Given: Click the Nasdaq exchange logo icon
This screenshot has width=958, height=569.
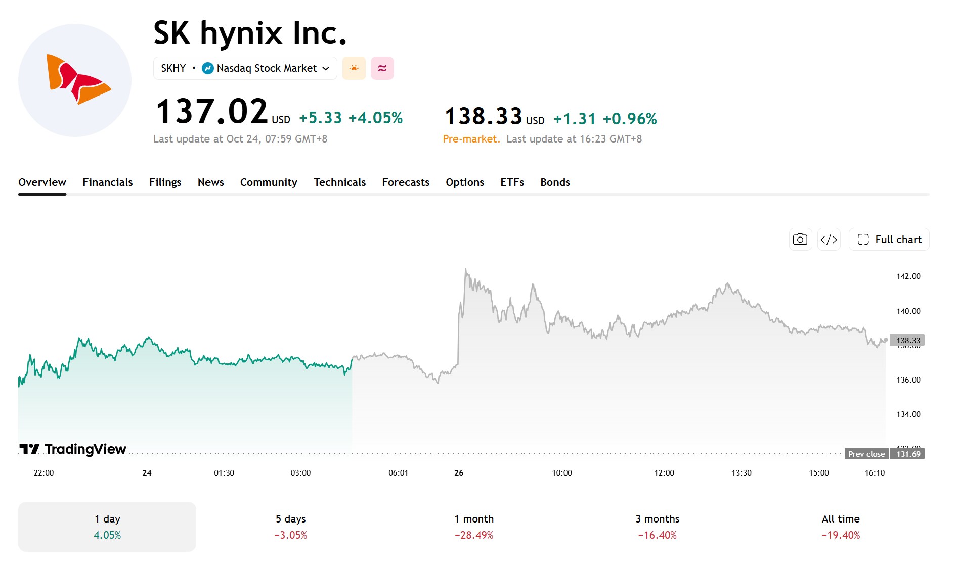Looking at the screenshot, I should coord(207,68).
